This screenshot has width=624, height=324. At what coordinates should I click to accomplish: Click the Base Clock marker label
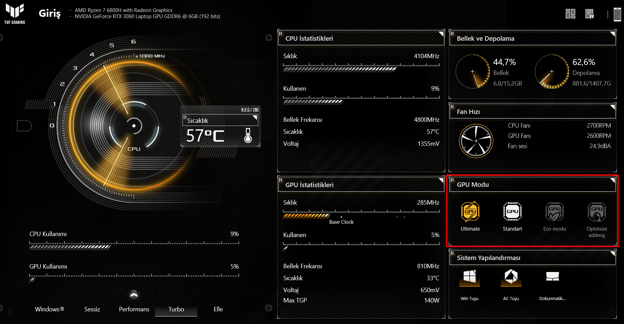click(x=341, y=222)
